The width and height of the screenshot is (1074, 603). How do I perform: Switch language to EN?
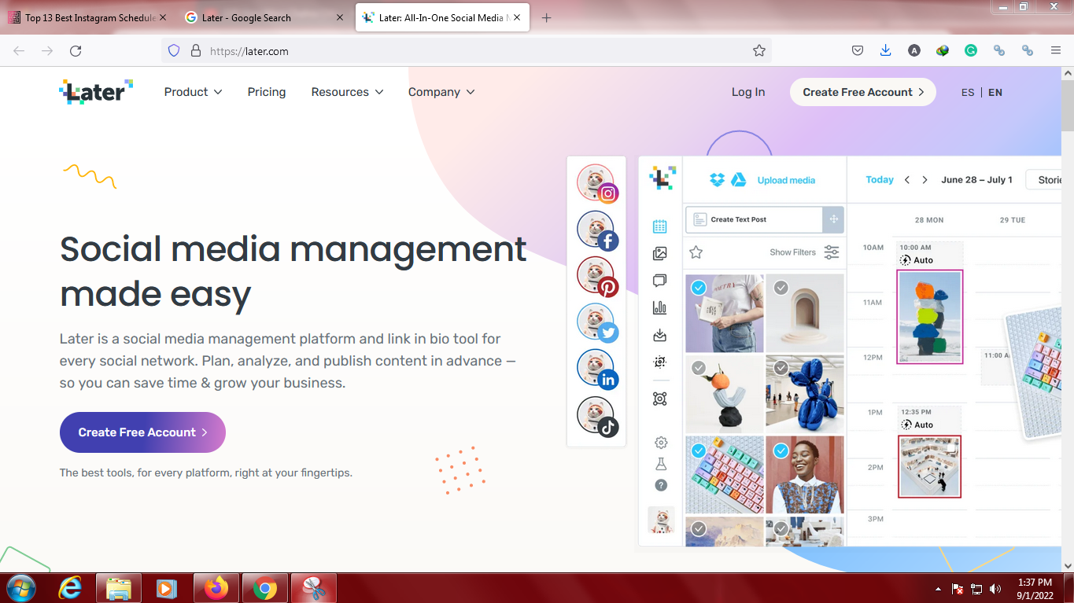995,92
